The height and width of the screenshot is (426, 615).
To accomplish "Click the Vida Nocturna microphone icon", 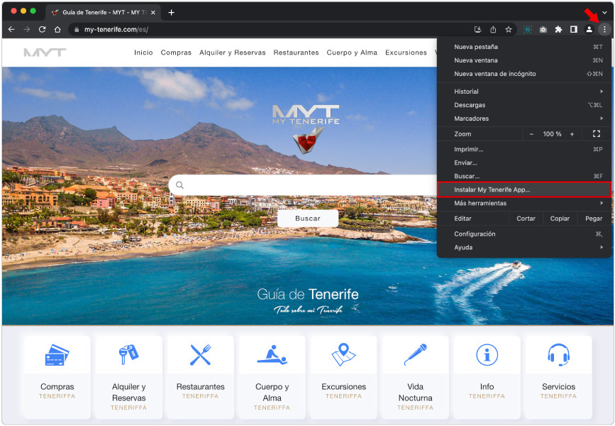I will (415, 354).
